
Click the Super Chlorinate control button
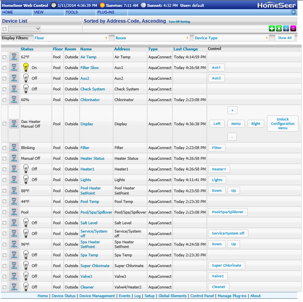coord(226,265)
